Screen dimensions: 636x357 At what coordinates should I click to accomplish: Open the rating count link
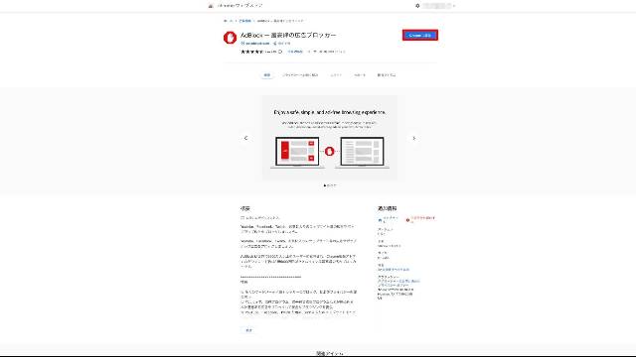pyautogui.click(x=295, y=52)
